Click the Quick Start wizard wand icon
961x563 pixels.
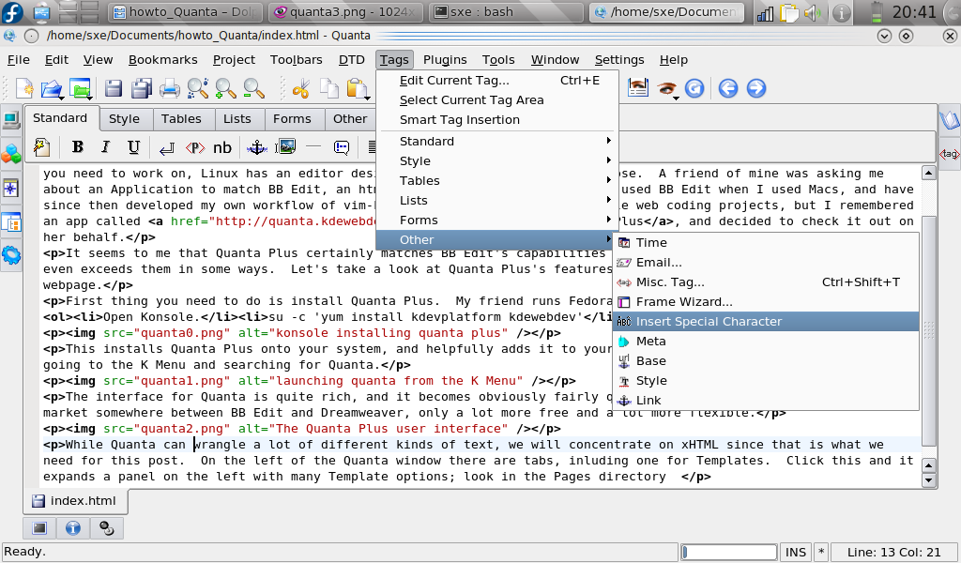[x=41, y=147]
